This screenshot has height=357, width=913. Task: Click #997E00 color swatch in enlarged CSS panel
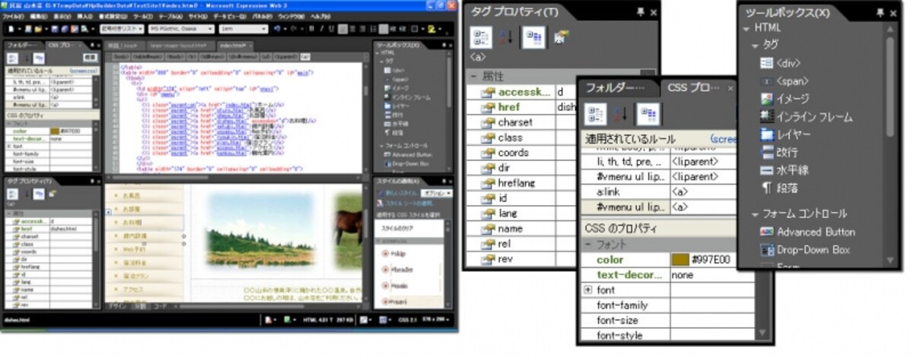coord(679,260)
